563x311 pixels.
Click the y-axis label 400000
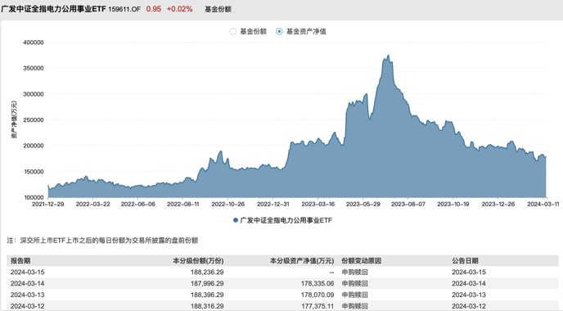(34, 43)
